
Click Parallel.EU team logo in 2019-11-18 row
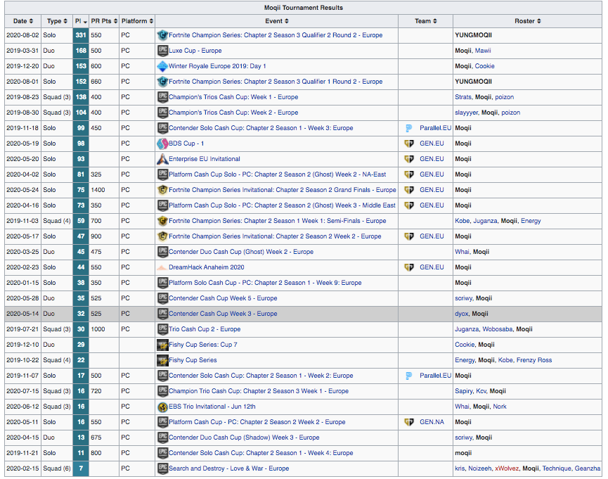tap(408, 128)
